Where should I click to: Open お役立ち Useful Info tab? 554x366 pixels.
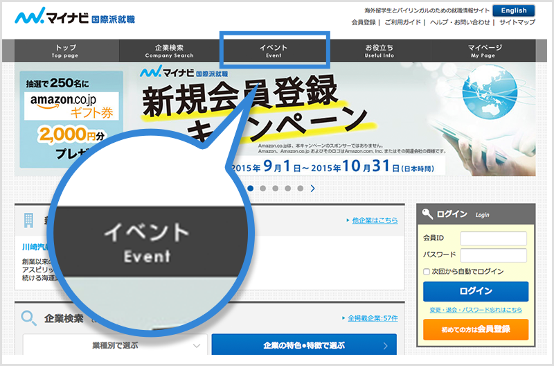click(x=379, y=51)
